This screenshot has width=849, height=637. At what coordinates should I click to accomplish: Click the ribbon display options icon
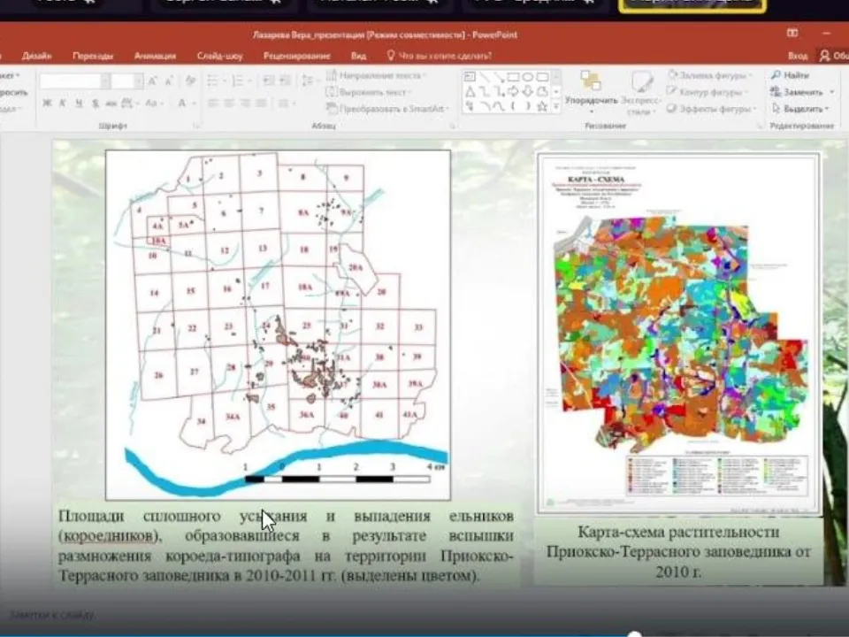(x=792, y=34)
